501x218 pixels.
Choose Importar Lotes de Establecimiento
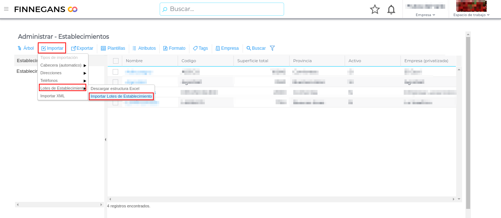121,96
